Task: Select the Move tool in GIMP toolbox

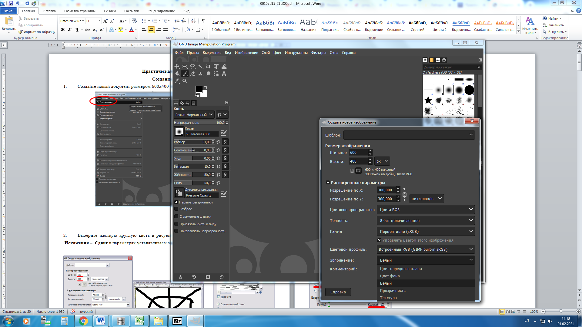Action: coord(177,67)
